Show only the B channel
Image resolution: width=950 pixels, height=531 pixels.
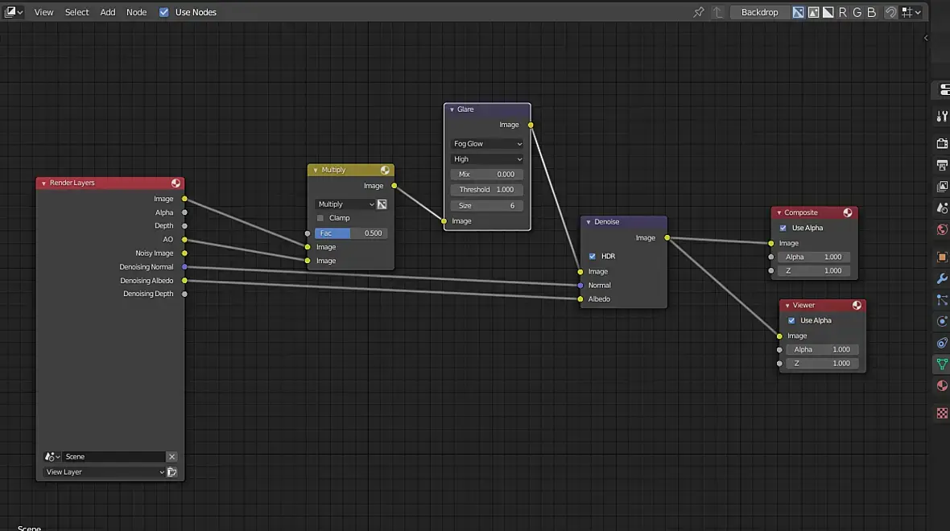click(x=872, y=12)
